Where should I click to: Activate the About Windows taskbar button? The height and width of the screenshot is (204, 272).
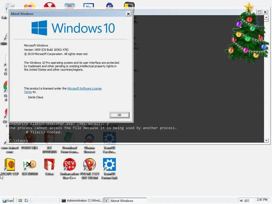coord(125,201)
